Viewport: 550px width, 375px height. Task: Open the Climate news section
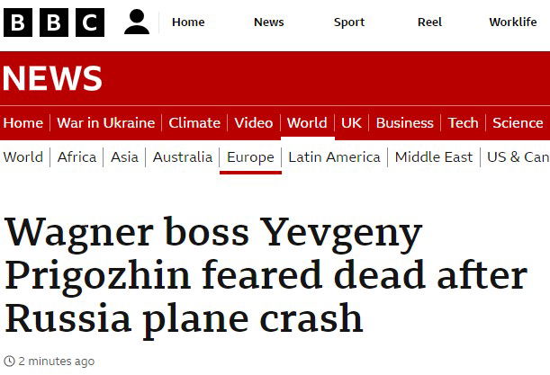(194, 123)
